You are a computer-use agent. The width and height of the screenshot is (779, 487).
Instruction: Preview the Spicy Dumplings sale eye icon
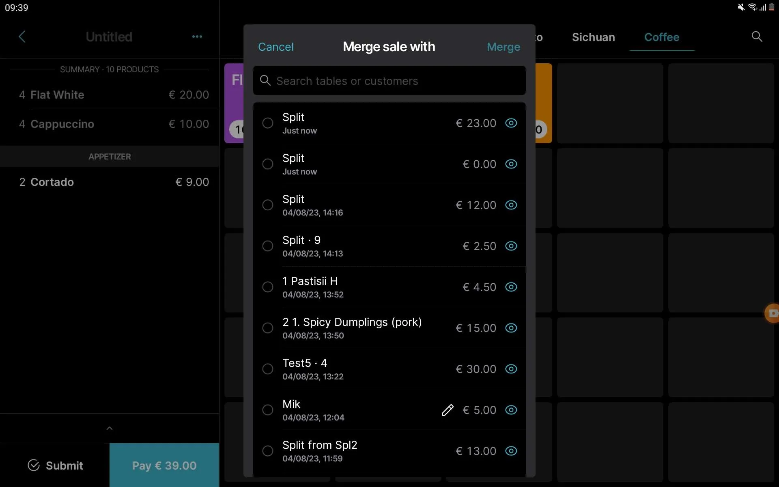511,328
